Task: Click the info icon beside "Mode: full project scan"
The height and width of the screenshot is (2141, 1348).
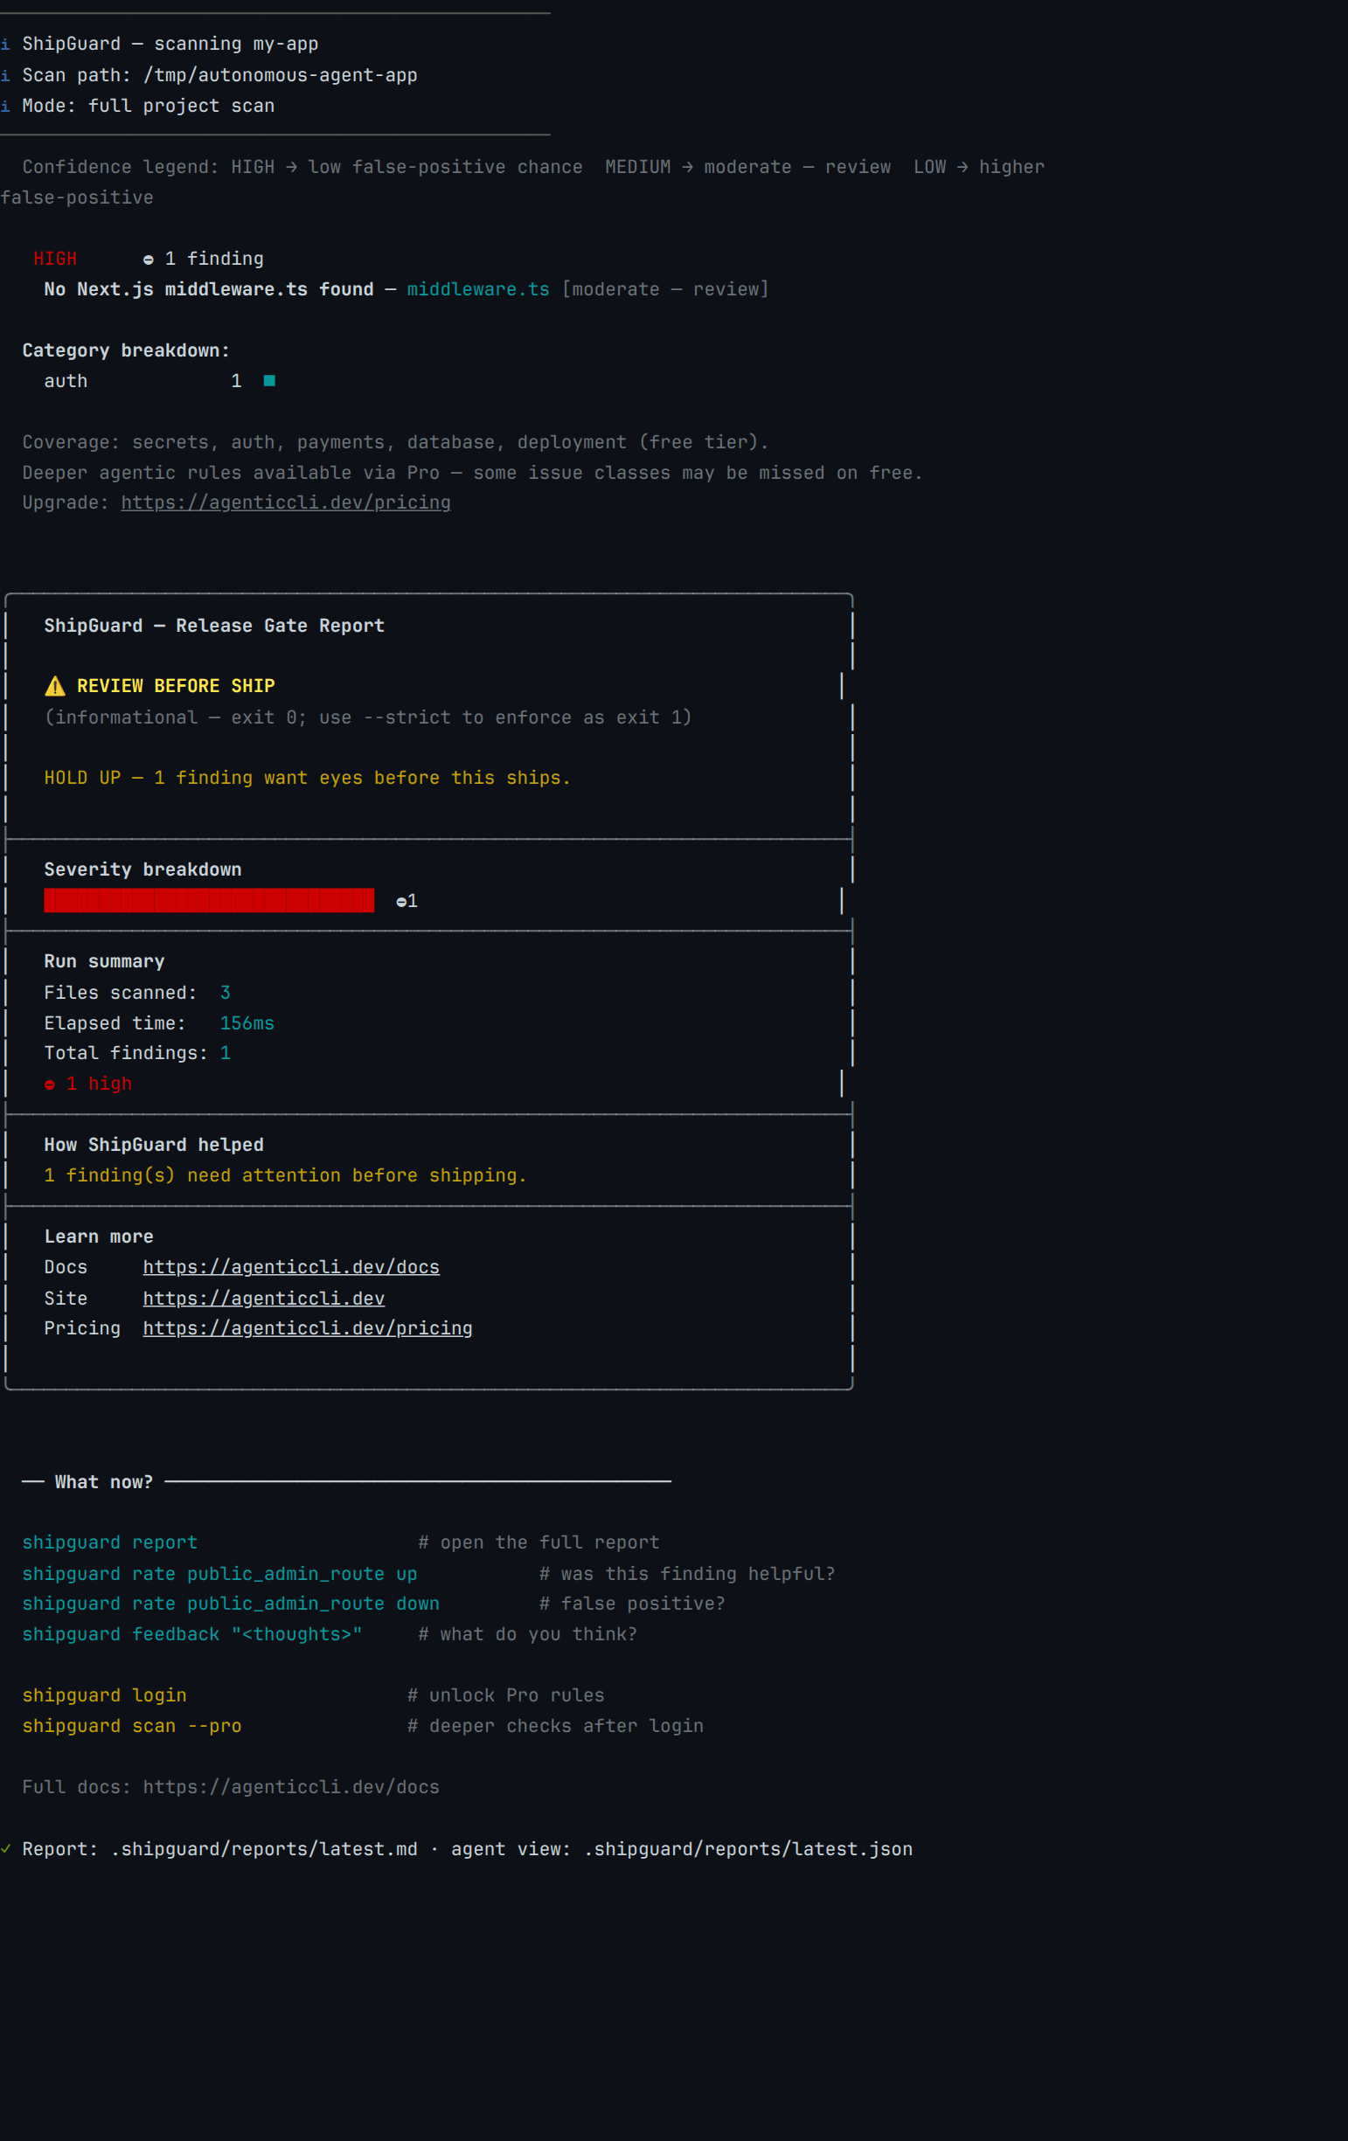Action: click(5, 106)
